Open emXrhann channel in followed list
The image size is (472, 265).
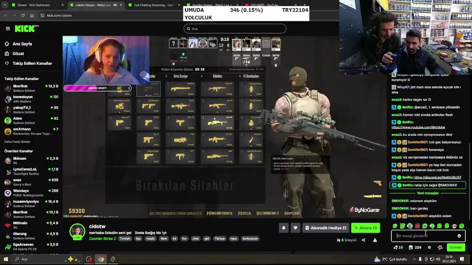[x=31, y=131]
